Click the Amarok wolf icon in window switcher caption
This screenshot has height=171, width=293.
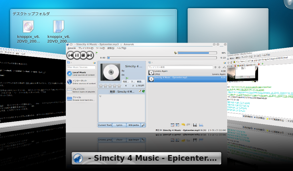click(78, 158)
